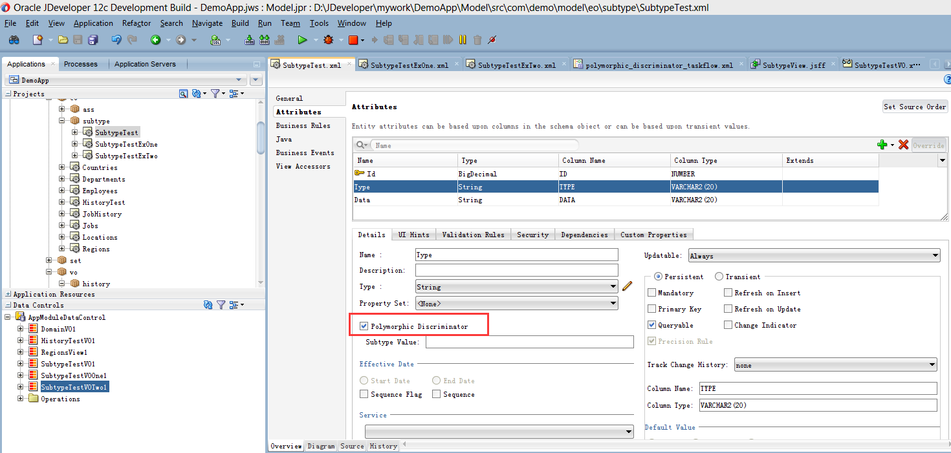Click the green Back navigation icon
This screenshot has height=453, width=951.
155,40
